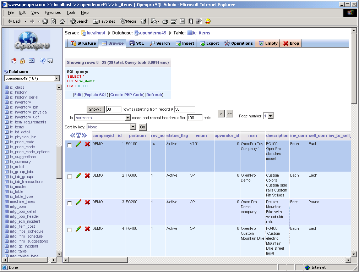Click the starting record number input field
Screen dimensions: 359x272
[185, 109]
